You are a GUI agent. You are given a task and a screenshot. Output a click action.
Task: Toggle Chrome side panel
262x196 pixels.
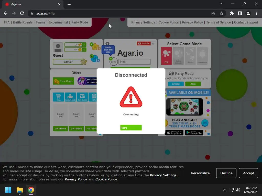(x=240, y=13)
